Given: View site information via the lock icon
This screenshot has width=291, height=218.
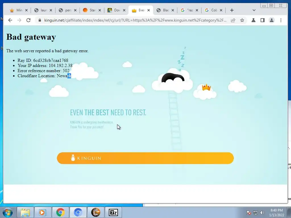Looking at the screenshot, I should coord(40,20).
